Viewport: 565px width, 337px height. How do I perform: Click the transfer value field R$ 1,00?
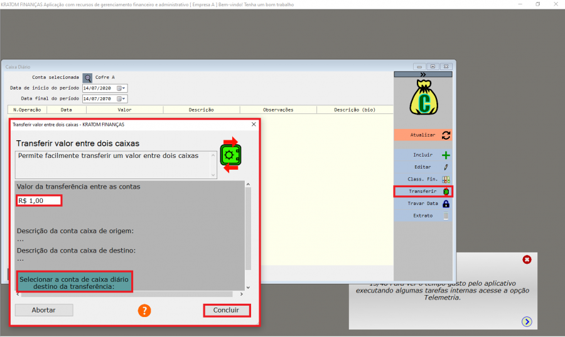click(39, 200)
